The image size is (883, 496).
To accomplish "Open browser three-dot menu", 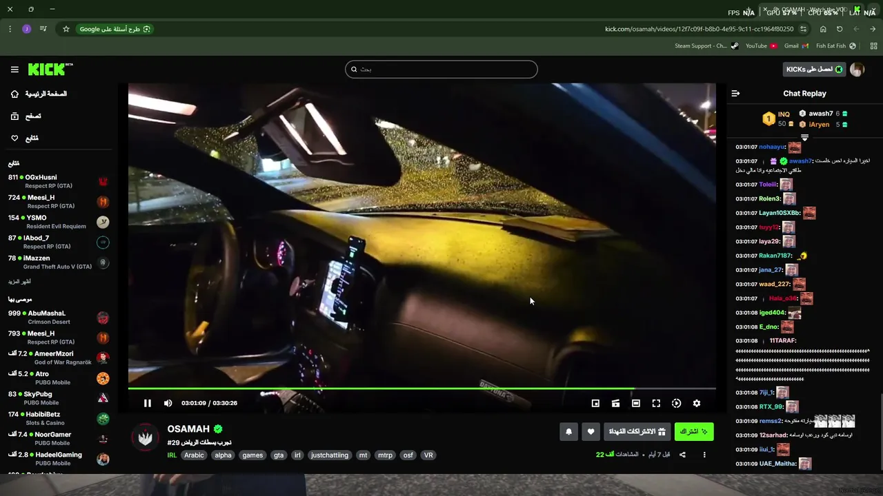I will coord(10,29).
